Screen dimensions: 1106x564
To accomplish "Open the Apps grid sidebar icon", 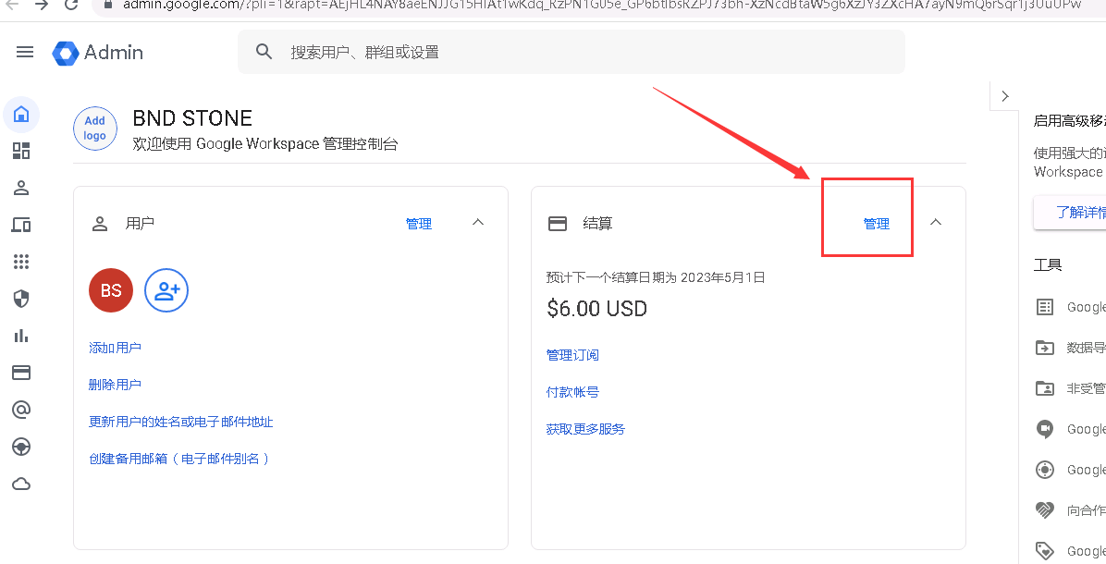I will tap(21, 262).
